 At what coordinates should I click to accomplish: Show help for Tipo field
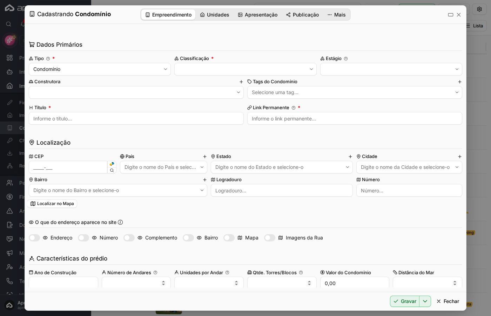[48, 59]
